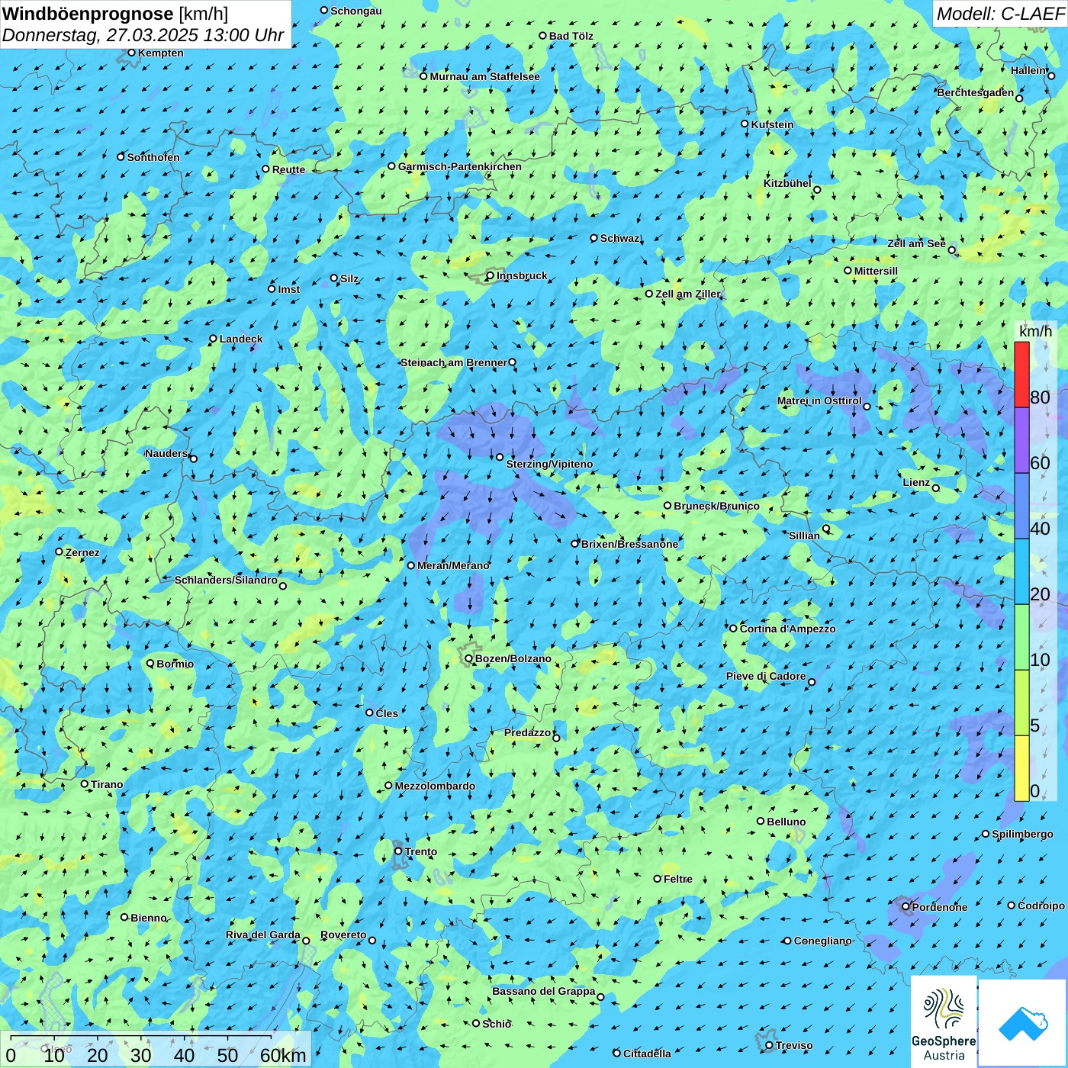This screenshot has height=1068, width=1068.
Task: Click the 'Imst' label
Action: pos(288,289)
